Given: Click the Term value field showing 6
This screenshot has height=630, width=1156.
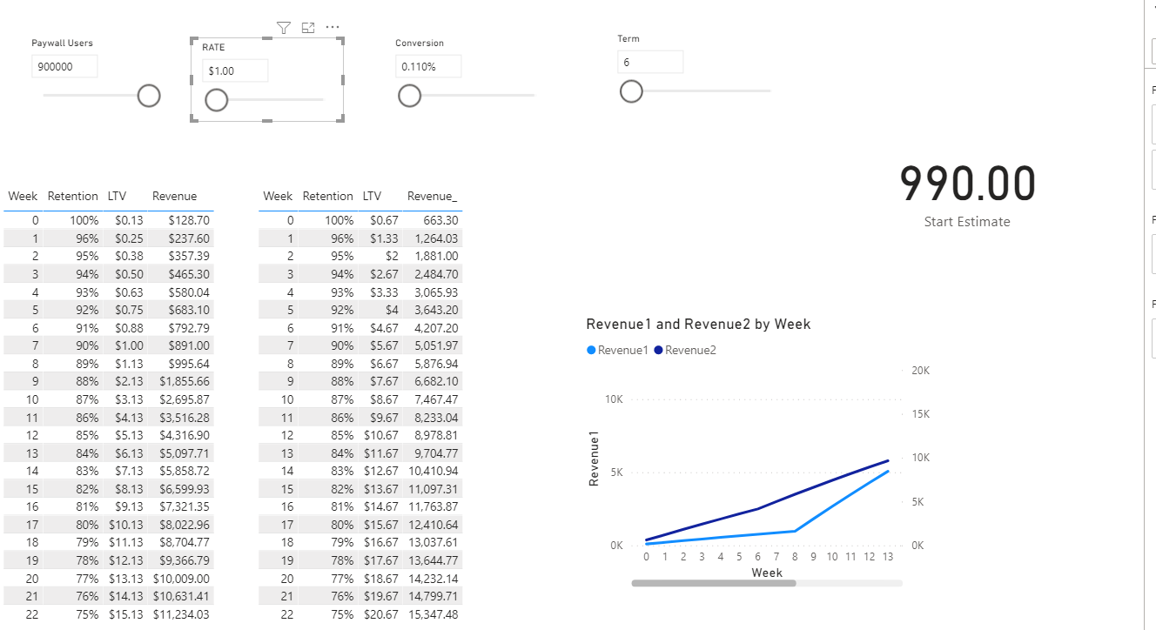Looking at the screenshot, I should 650,62.
